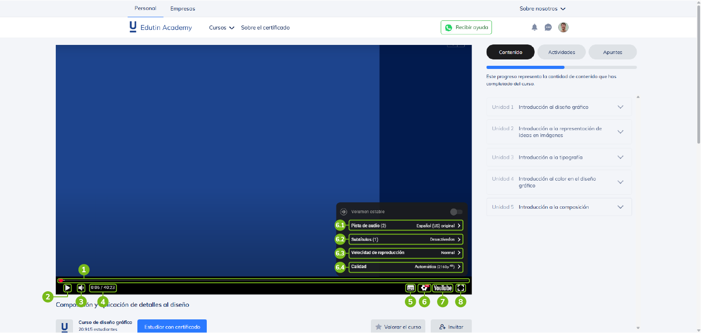Viewport: 701px width, 333px height.
Task: Open the Cursos dropdown
Action: point(221,28)
